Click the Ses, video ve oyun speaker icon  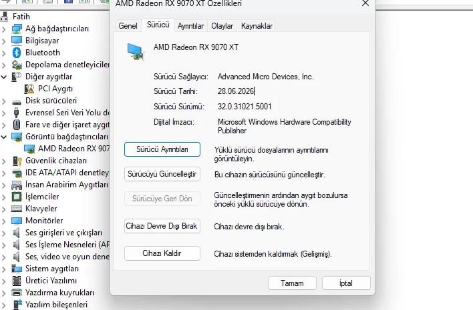coord(17,257)
